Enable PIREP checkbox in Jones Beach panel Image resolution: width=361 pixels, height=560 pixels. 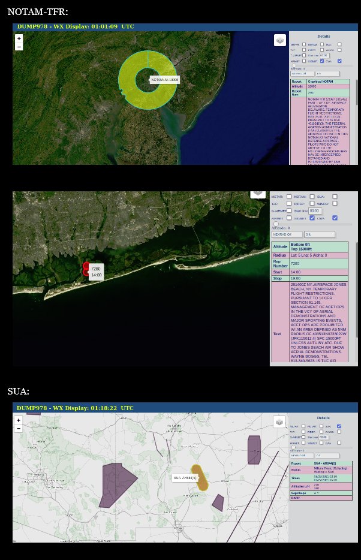[312, 204]
